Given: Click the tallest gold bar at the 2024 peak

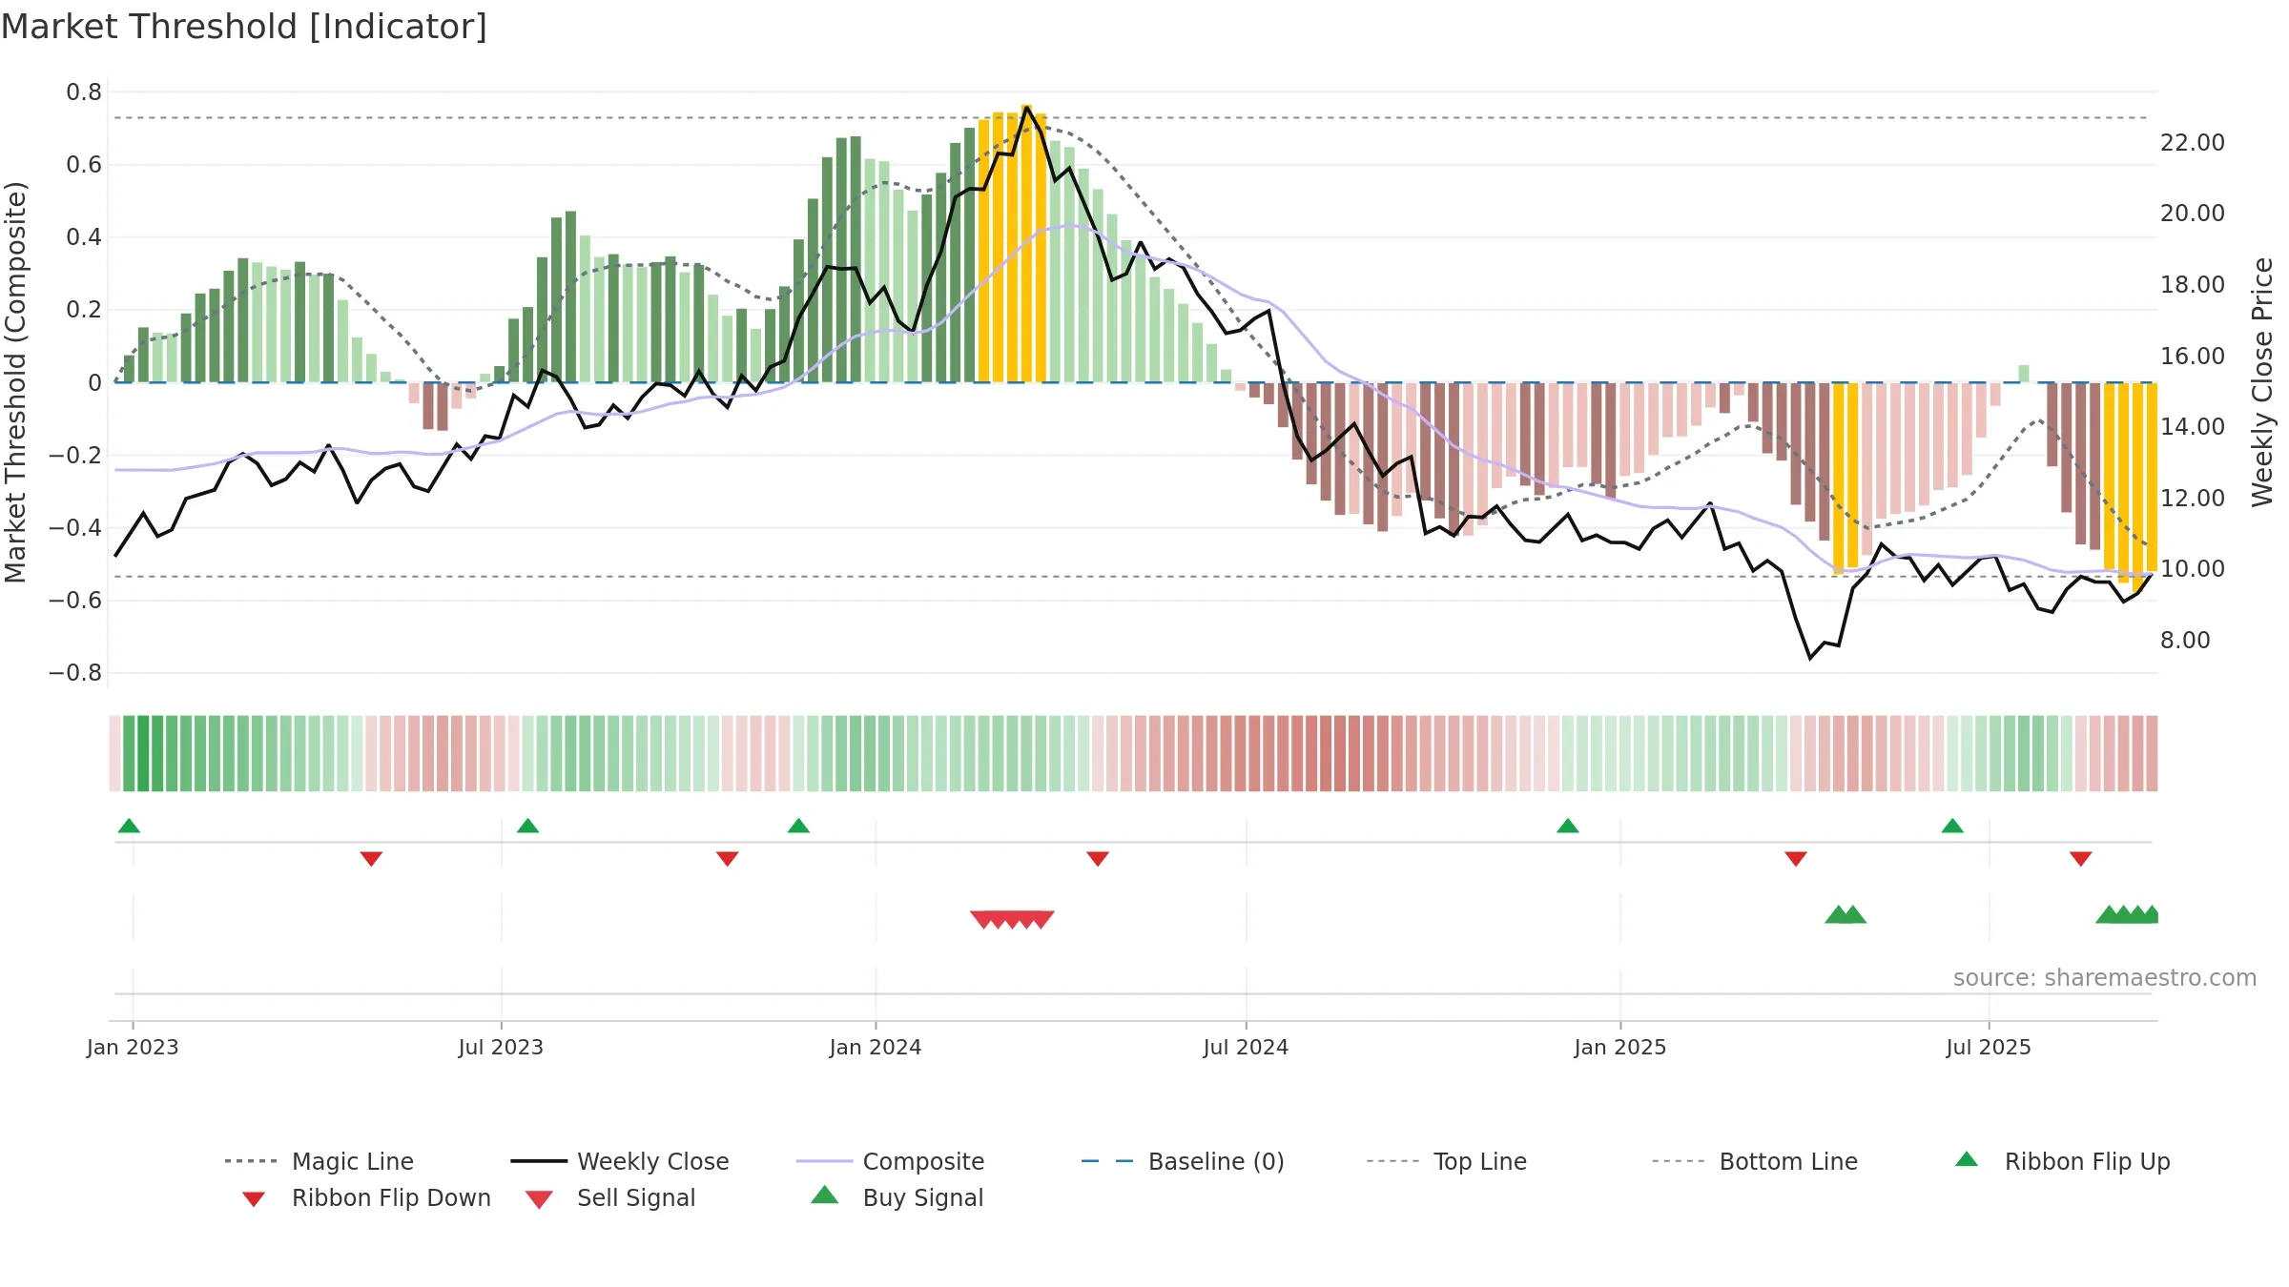Looking at the screenshot, I should (x=1026, y=243).
